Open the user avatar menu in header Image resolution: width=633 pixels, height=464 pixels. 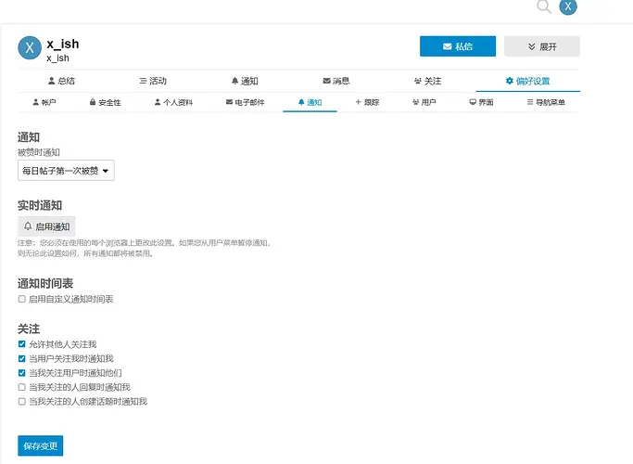[568, 8]
